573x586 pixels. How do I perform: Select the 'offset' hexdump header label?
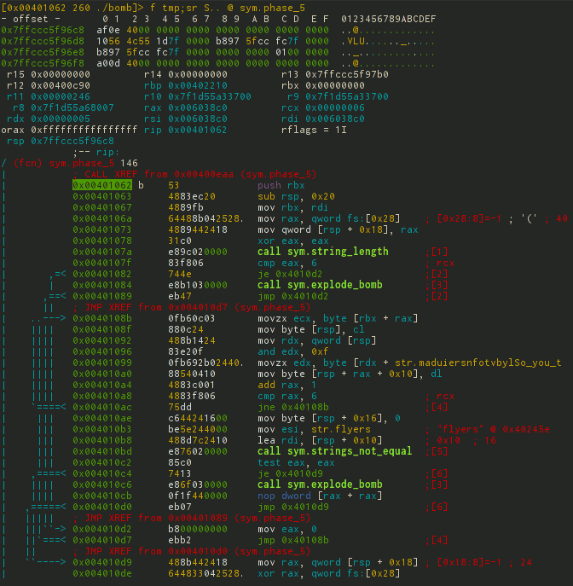coord(30,19)
